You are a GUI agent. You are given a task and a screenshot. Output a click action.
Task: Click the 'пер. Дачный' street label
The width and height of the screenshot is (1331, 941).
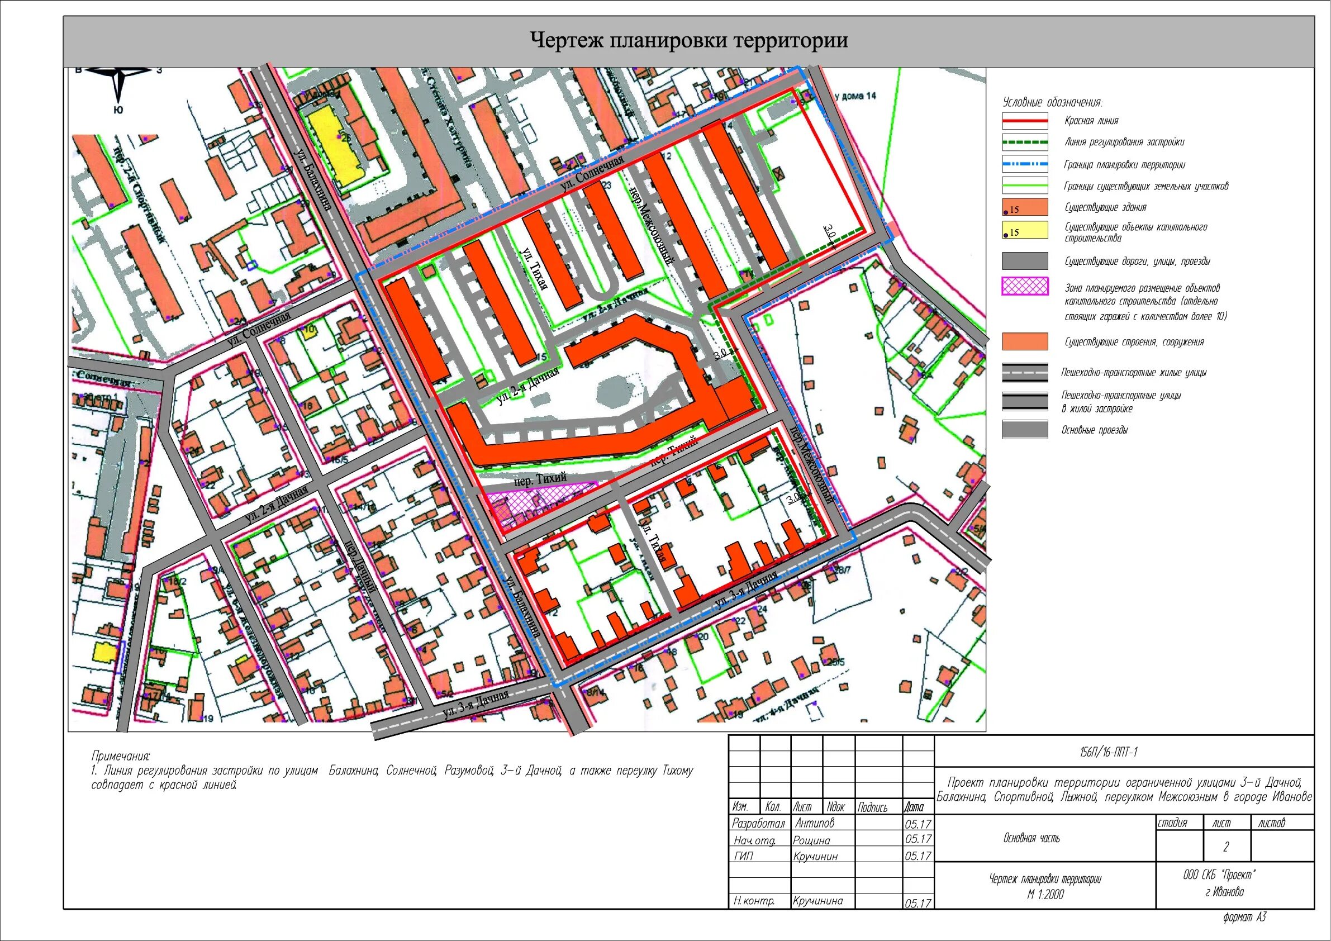[361, 567]
